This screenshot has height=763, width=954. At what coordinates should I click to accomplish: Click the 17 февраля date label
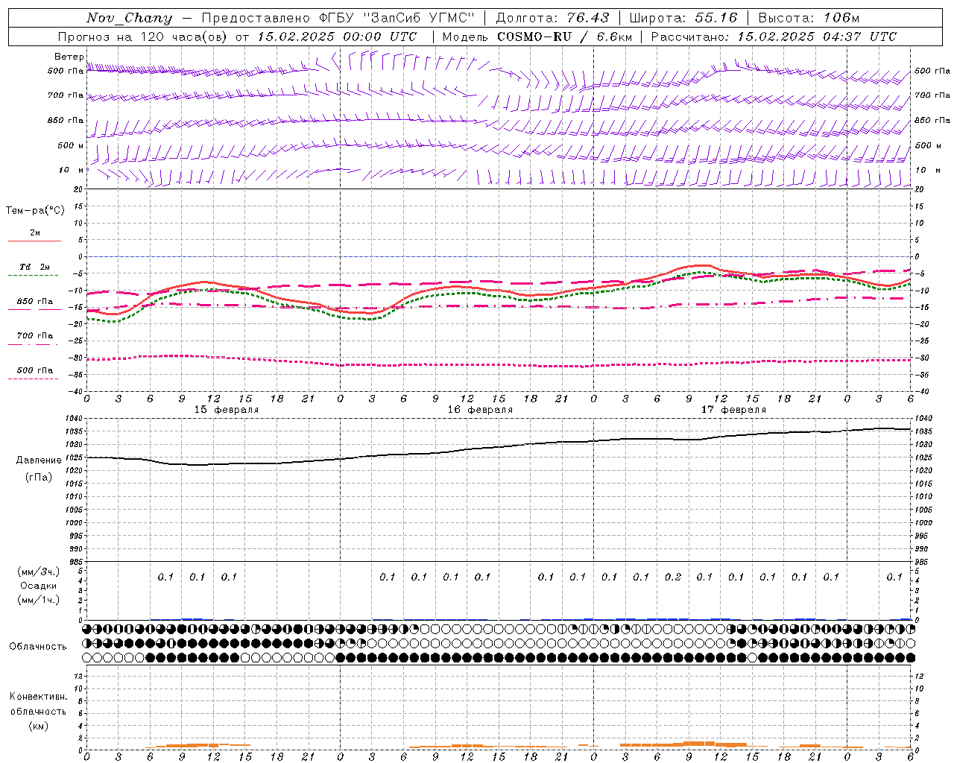733,410
